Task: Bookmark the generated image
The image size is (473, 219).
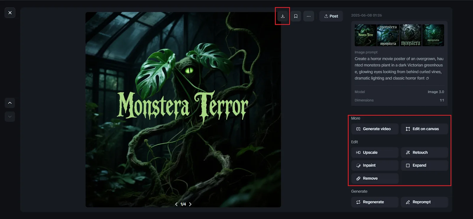Action: [296, 16]
